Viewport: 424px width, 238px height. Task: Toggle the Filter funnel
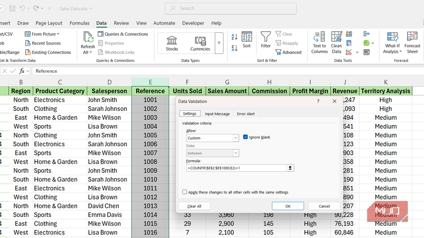coord(266,39)
